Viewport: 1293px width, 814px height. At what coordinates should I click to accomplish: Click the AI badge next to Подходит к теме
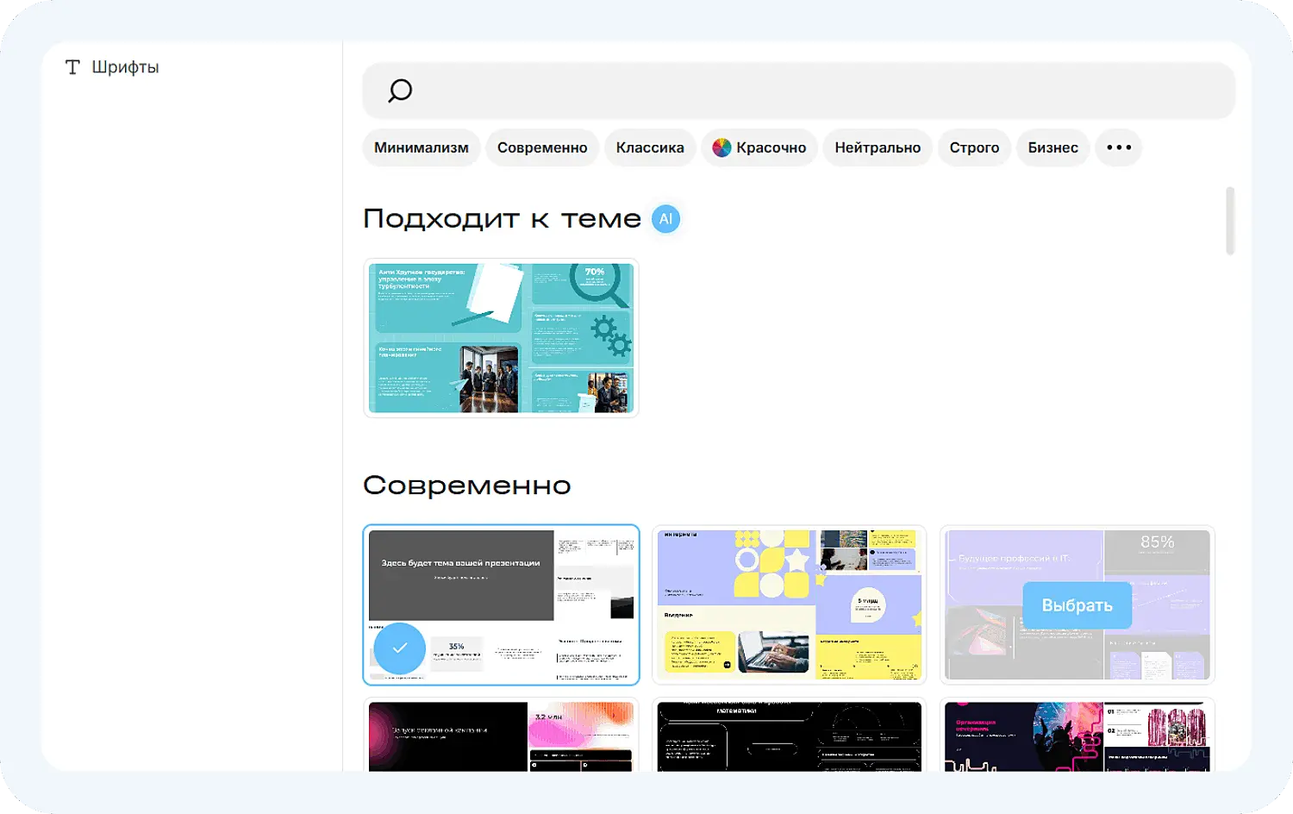point(665,219)
